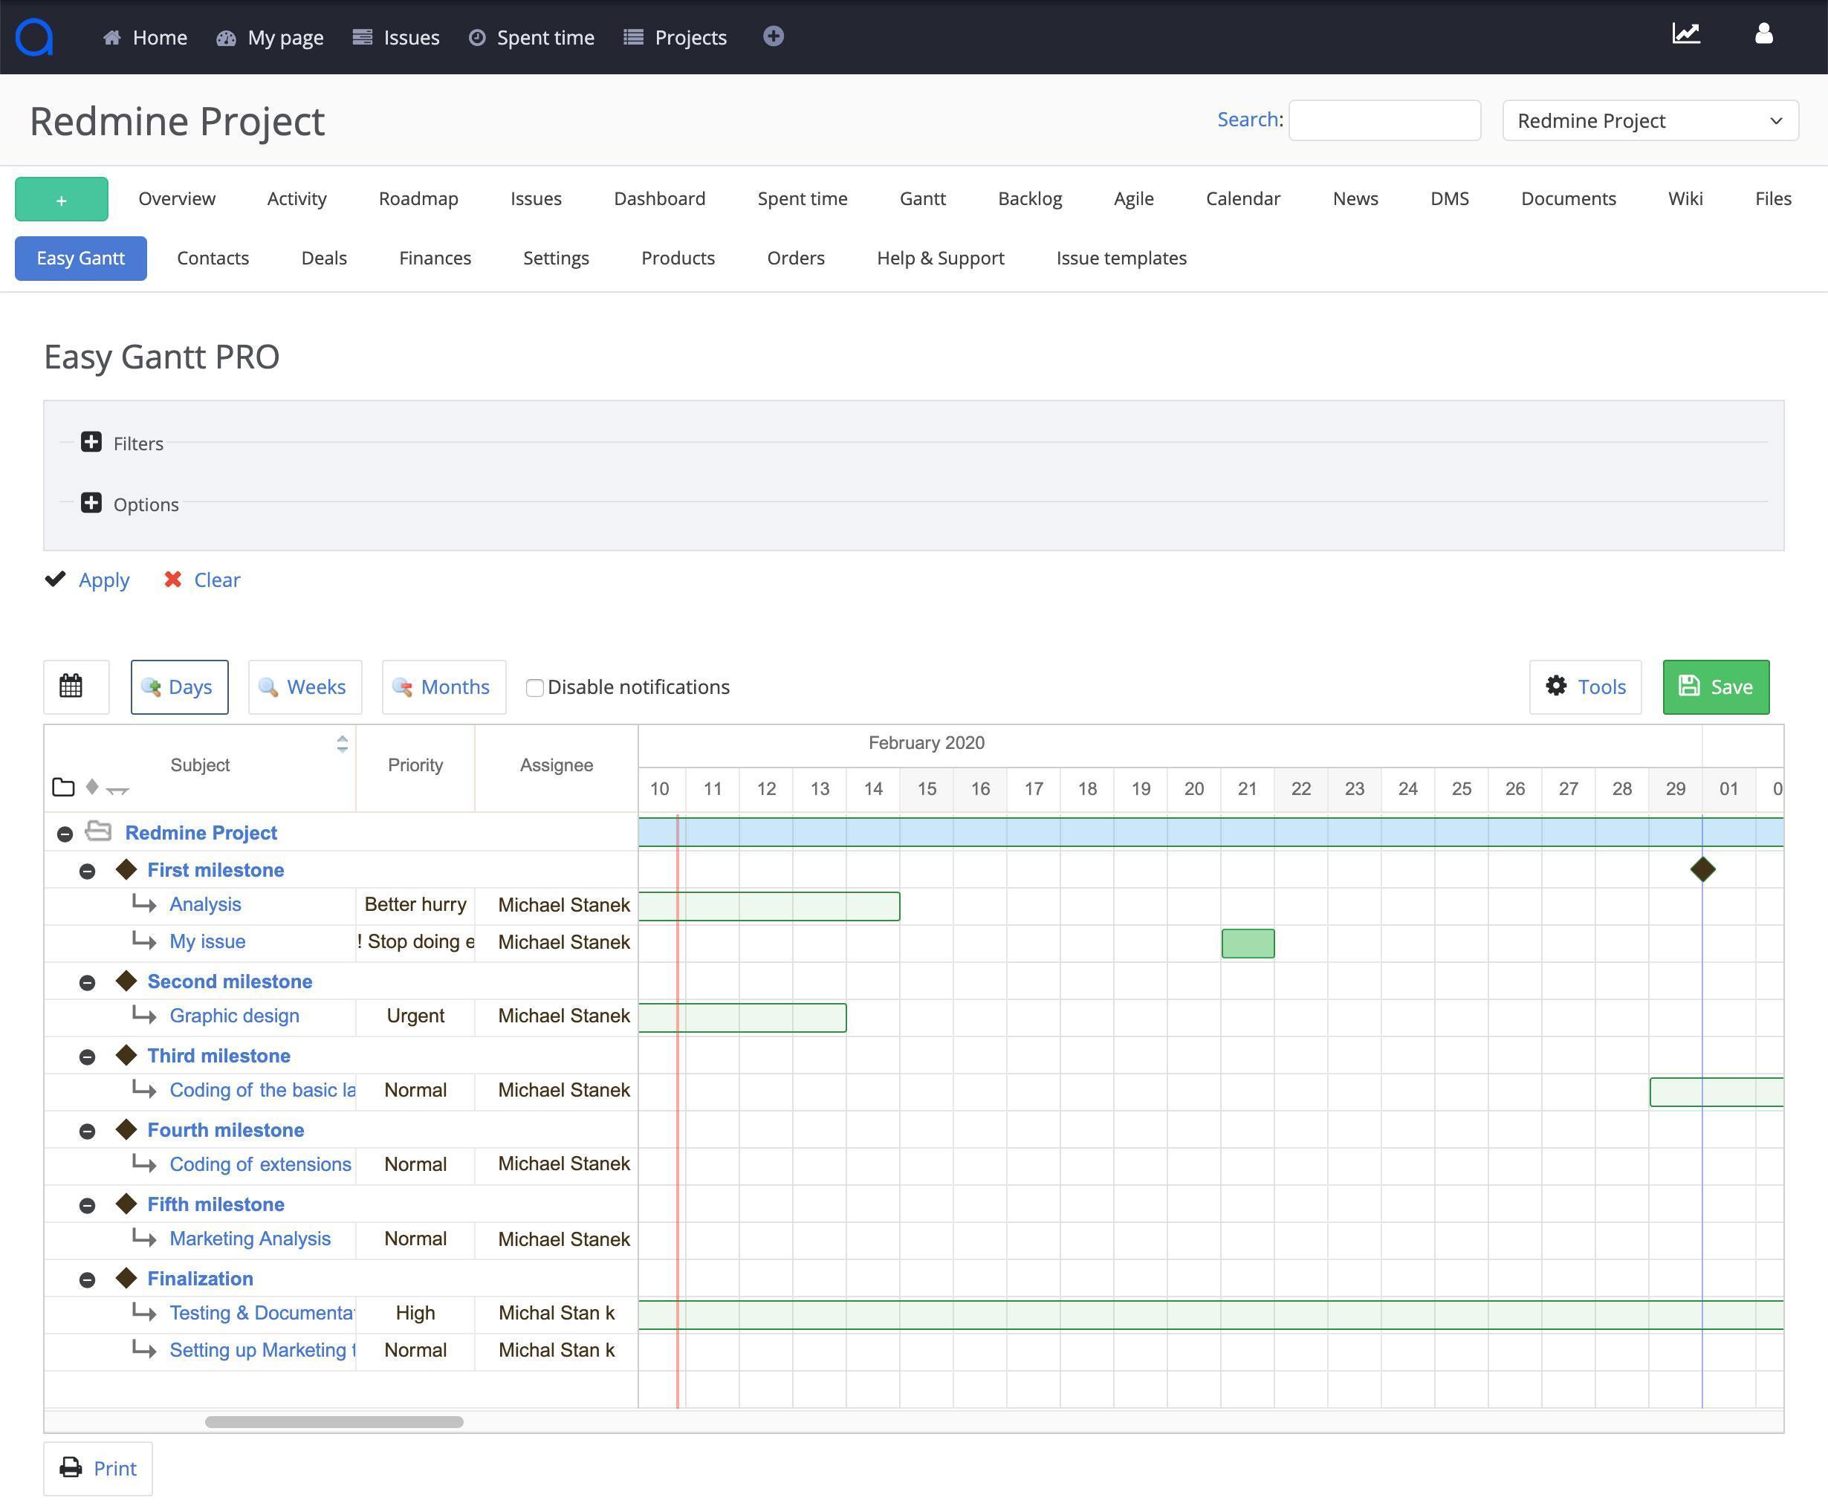Click the Graphic design task bar
Screen dimensions: 1828x1509
(742, 1017)
